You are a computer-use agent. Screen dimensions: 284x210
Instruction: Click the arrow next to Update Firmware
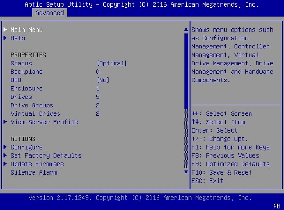[x=5, y=164]
